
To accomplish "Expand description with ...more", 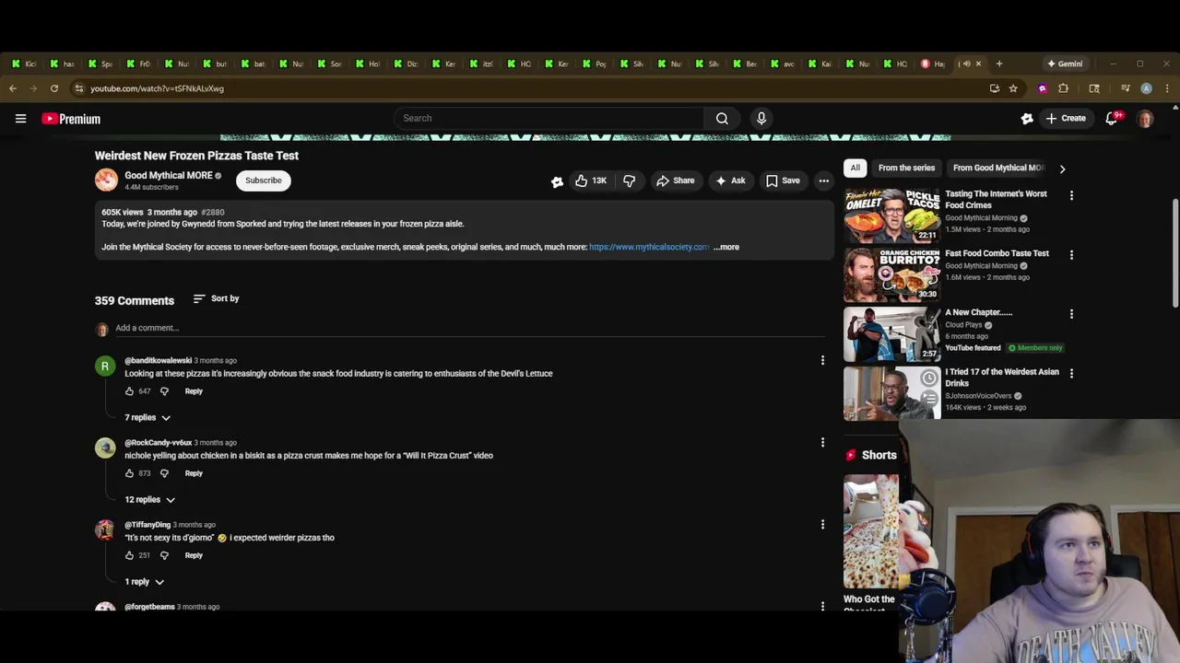I will [726, 247].
